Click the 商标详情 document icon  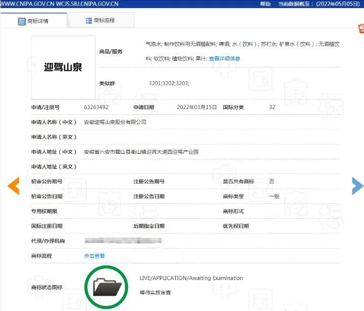(22, 21)
